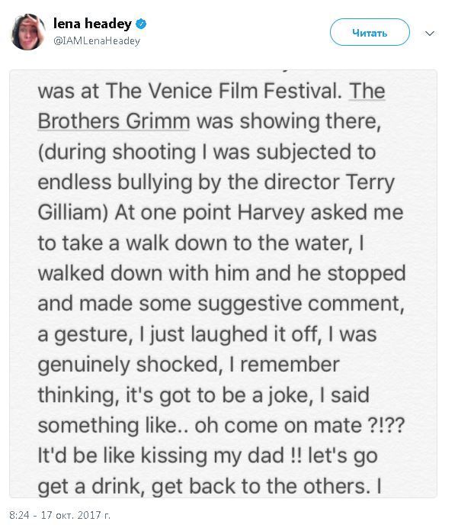
Task: Open the tweet timestamp '8:24 - 17 окт. 2017 г.'
Action: click(60, 515)
